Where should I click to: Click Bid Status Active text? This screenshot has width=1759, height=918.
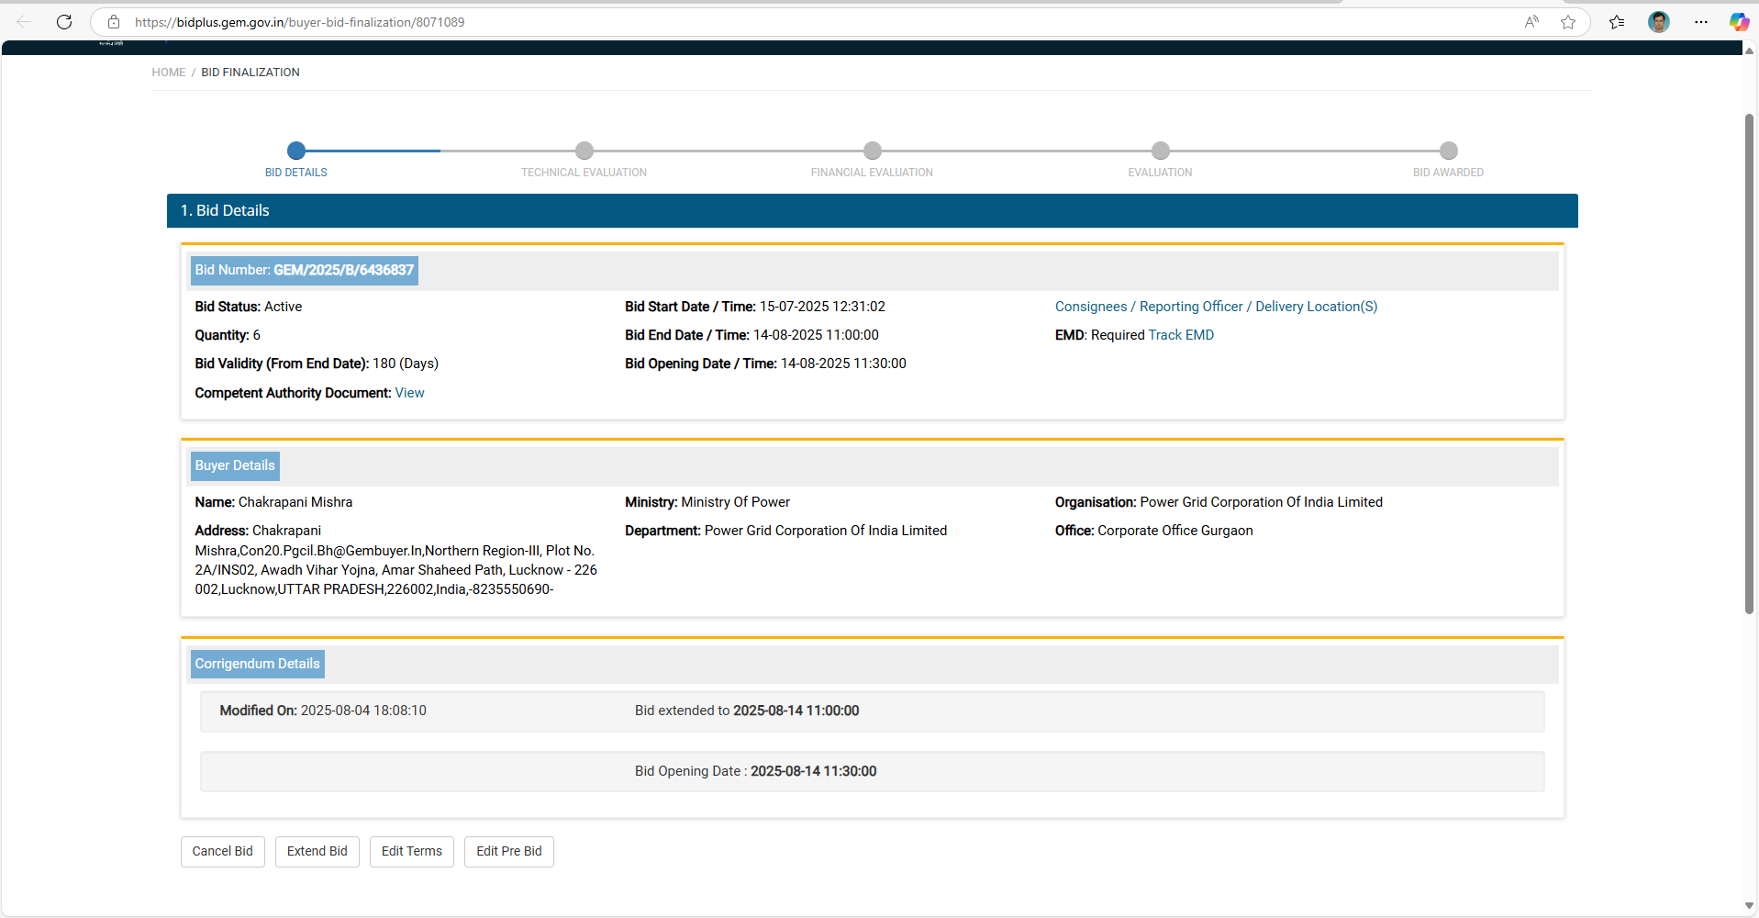click(x=249, y=307)
